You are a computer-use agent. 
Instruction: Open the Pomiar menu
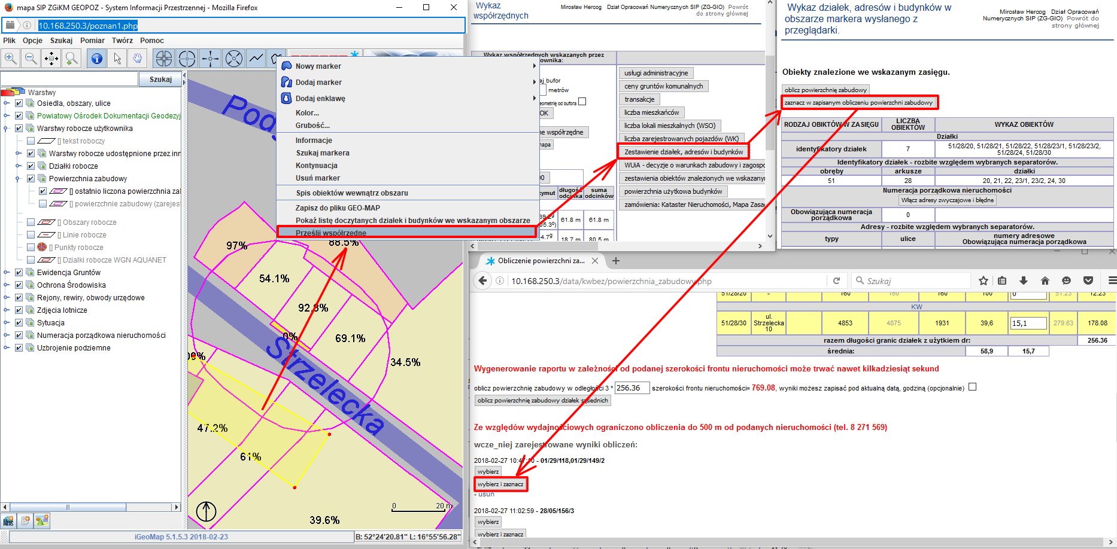click(92, 41)
